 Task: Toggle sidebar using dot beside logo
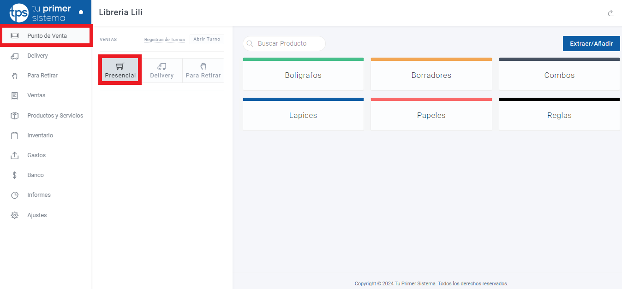click(x=81, y=12)
